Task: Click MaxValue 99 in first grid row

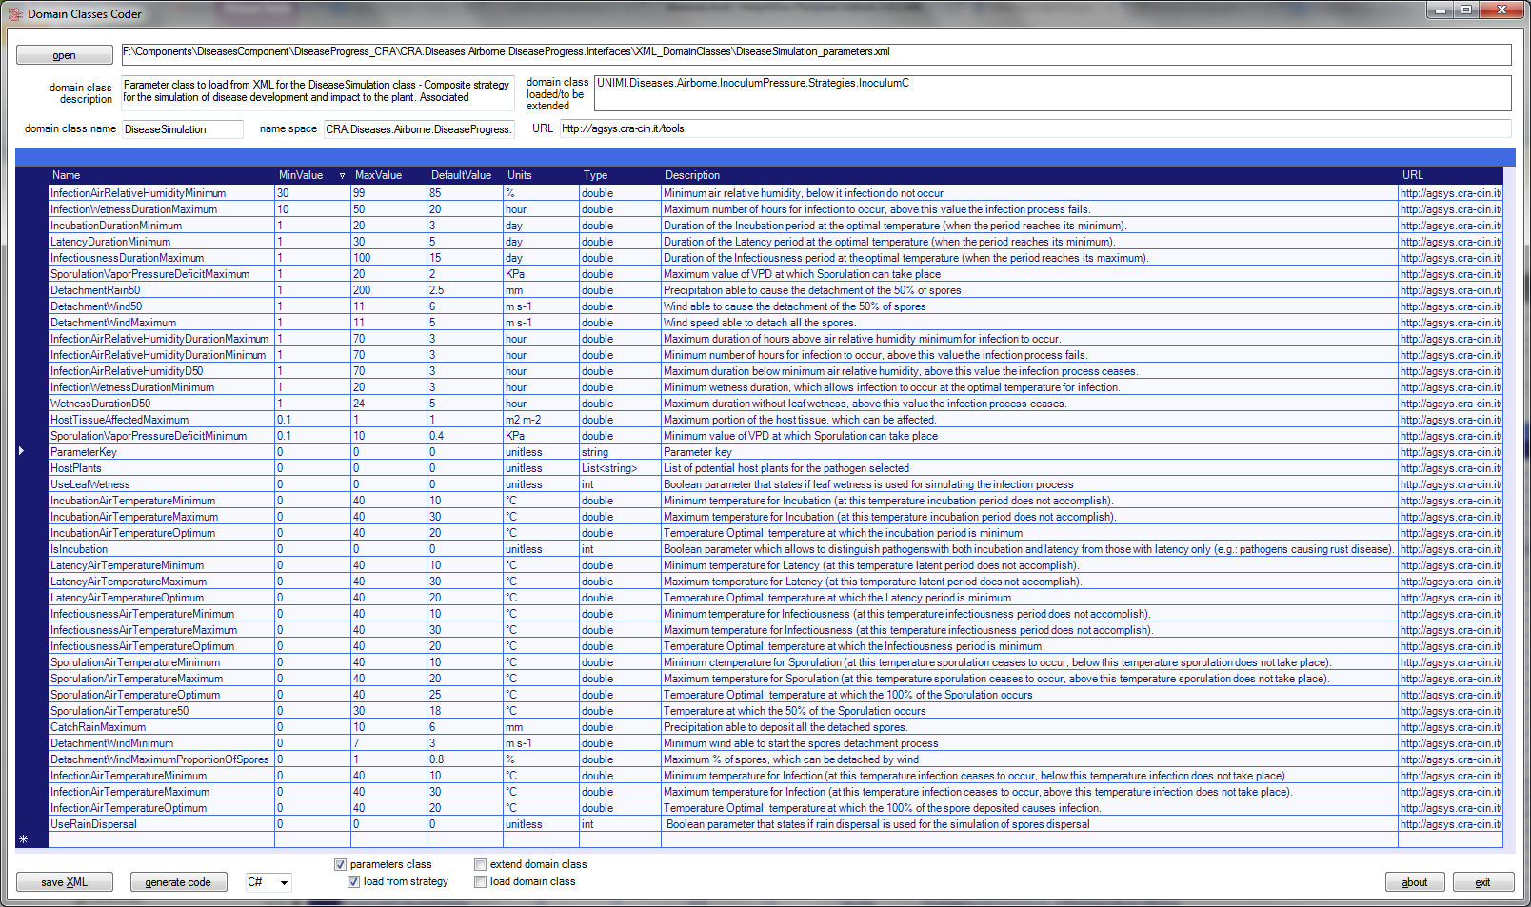Action: (388, 193)
